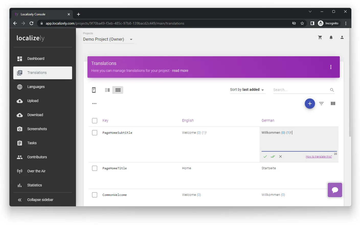Switch to the split list view icon
The height and width of the screenshot is (225, 360).
107,90
